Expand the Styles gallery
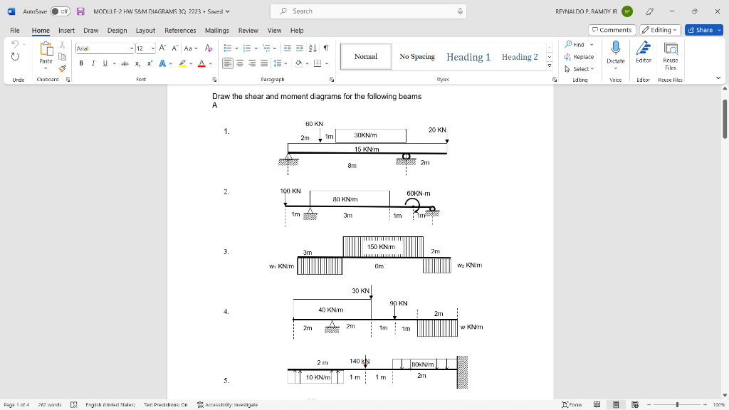The width and height of the screenshot is (729, 410). coord(549,66)
